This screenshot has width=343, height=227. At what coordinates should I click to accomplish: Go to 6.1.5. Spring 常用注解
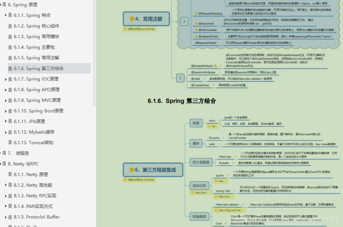click(36, 58)
